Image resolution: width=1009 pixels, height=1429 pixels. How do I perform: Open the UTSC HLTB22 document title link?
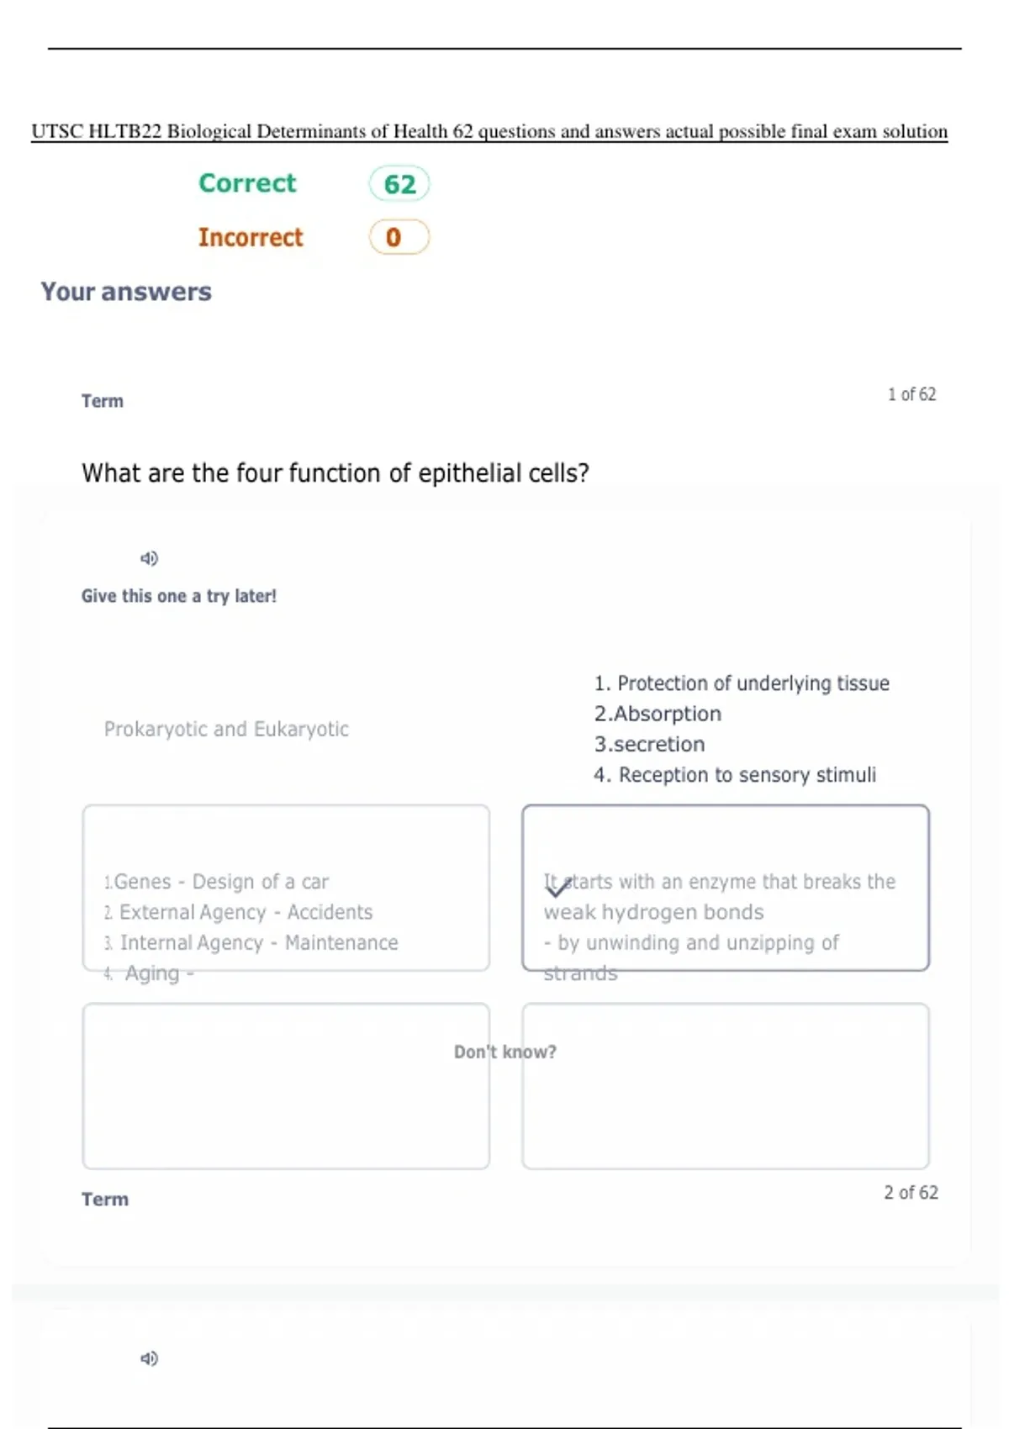coord(489,132)
